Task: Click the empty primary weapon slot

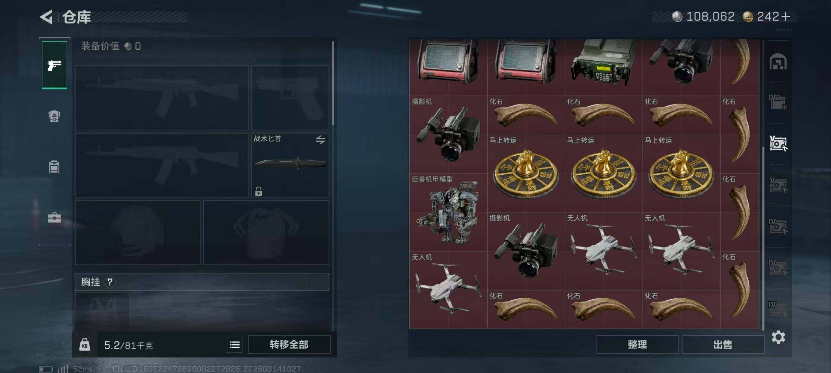Action: tap(162, 98)
